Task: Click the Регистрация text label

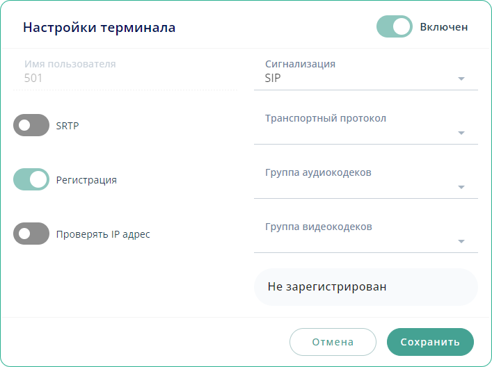Action: (86, 180)
